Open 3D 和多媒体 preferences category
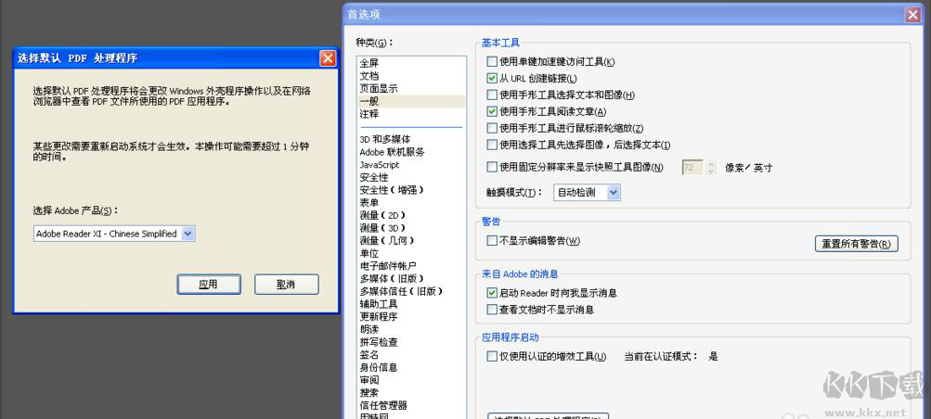931x419 pixels. [x=385, y=139]
